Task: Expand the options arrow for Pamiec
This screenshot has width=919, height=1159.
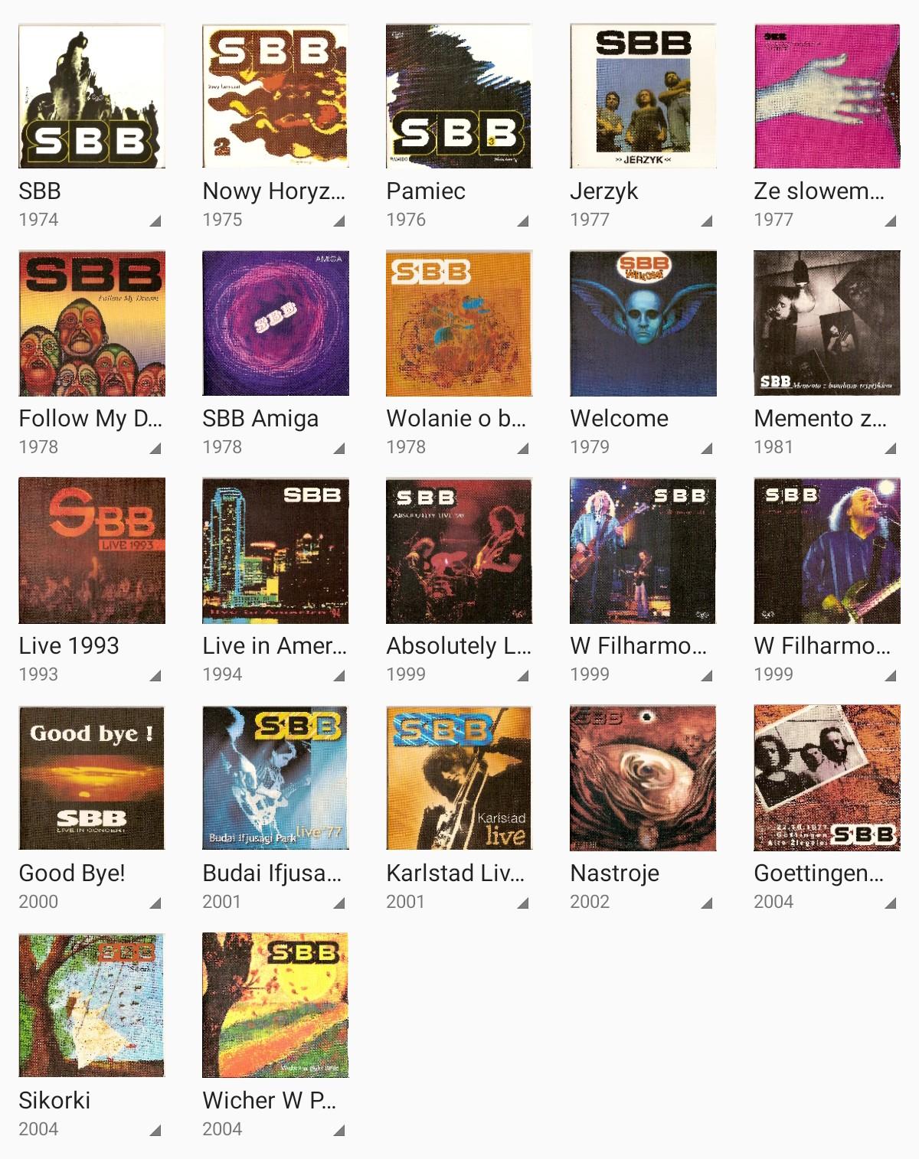Action: 523,221
